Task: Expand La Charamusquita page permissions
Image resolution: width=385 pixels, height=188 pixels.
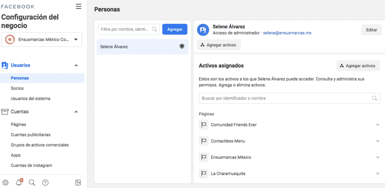Action: (x=377, y=173)
